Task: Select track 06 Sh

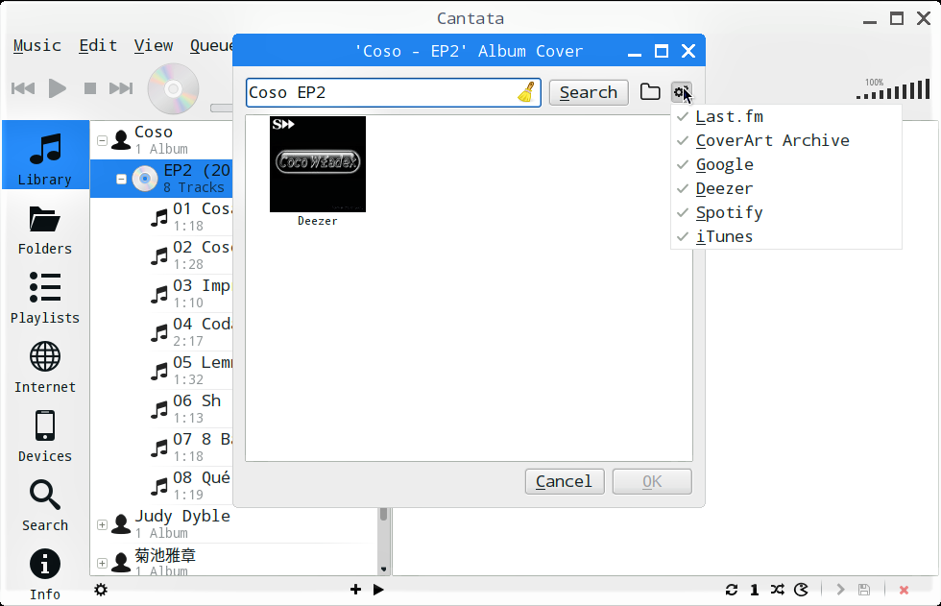Action: 191,409
